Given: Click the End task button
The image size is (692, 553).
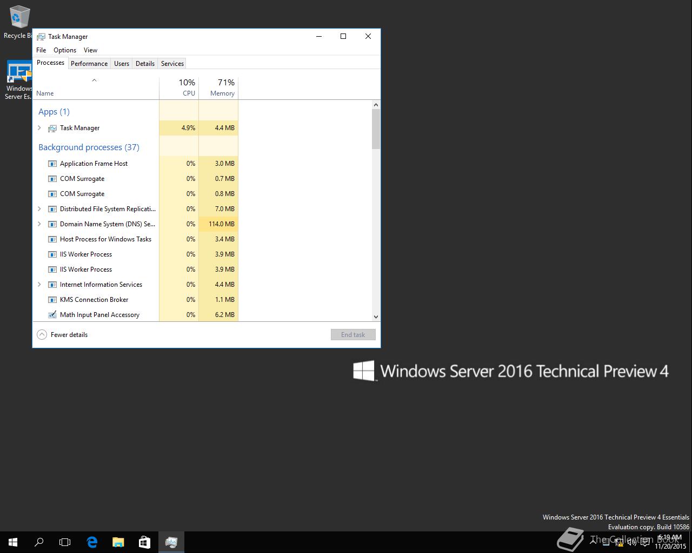Looking at the screenshot, I should tap(353, 335).
